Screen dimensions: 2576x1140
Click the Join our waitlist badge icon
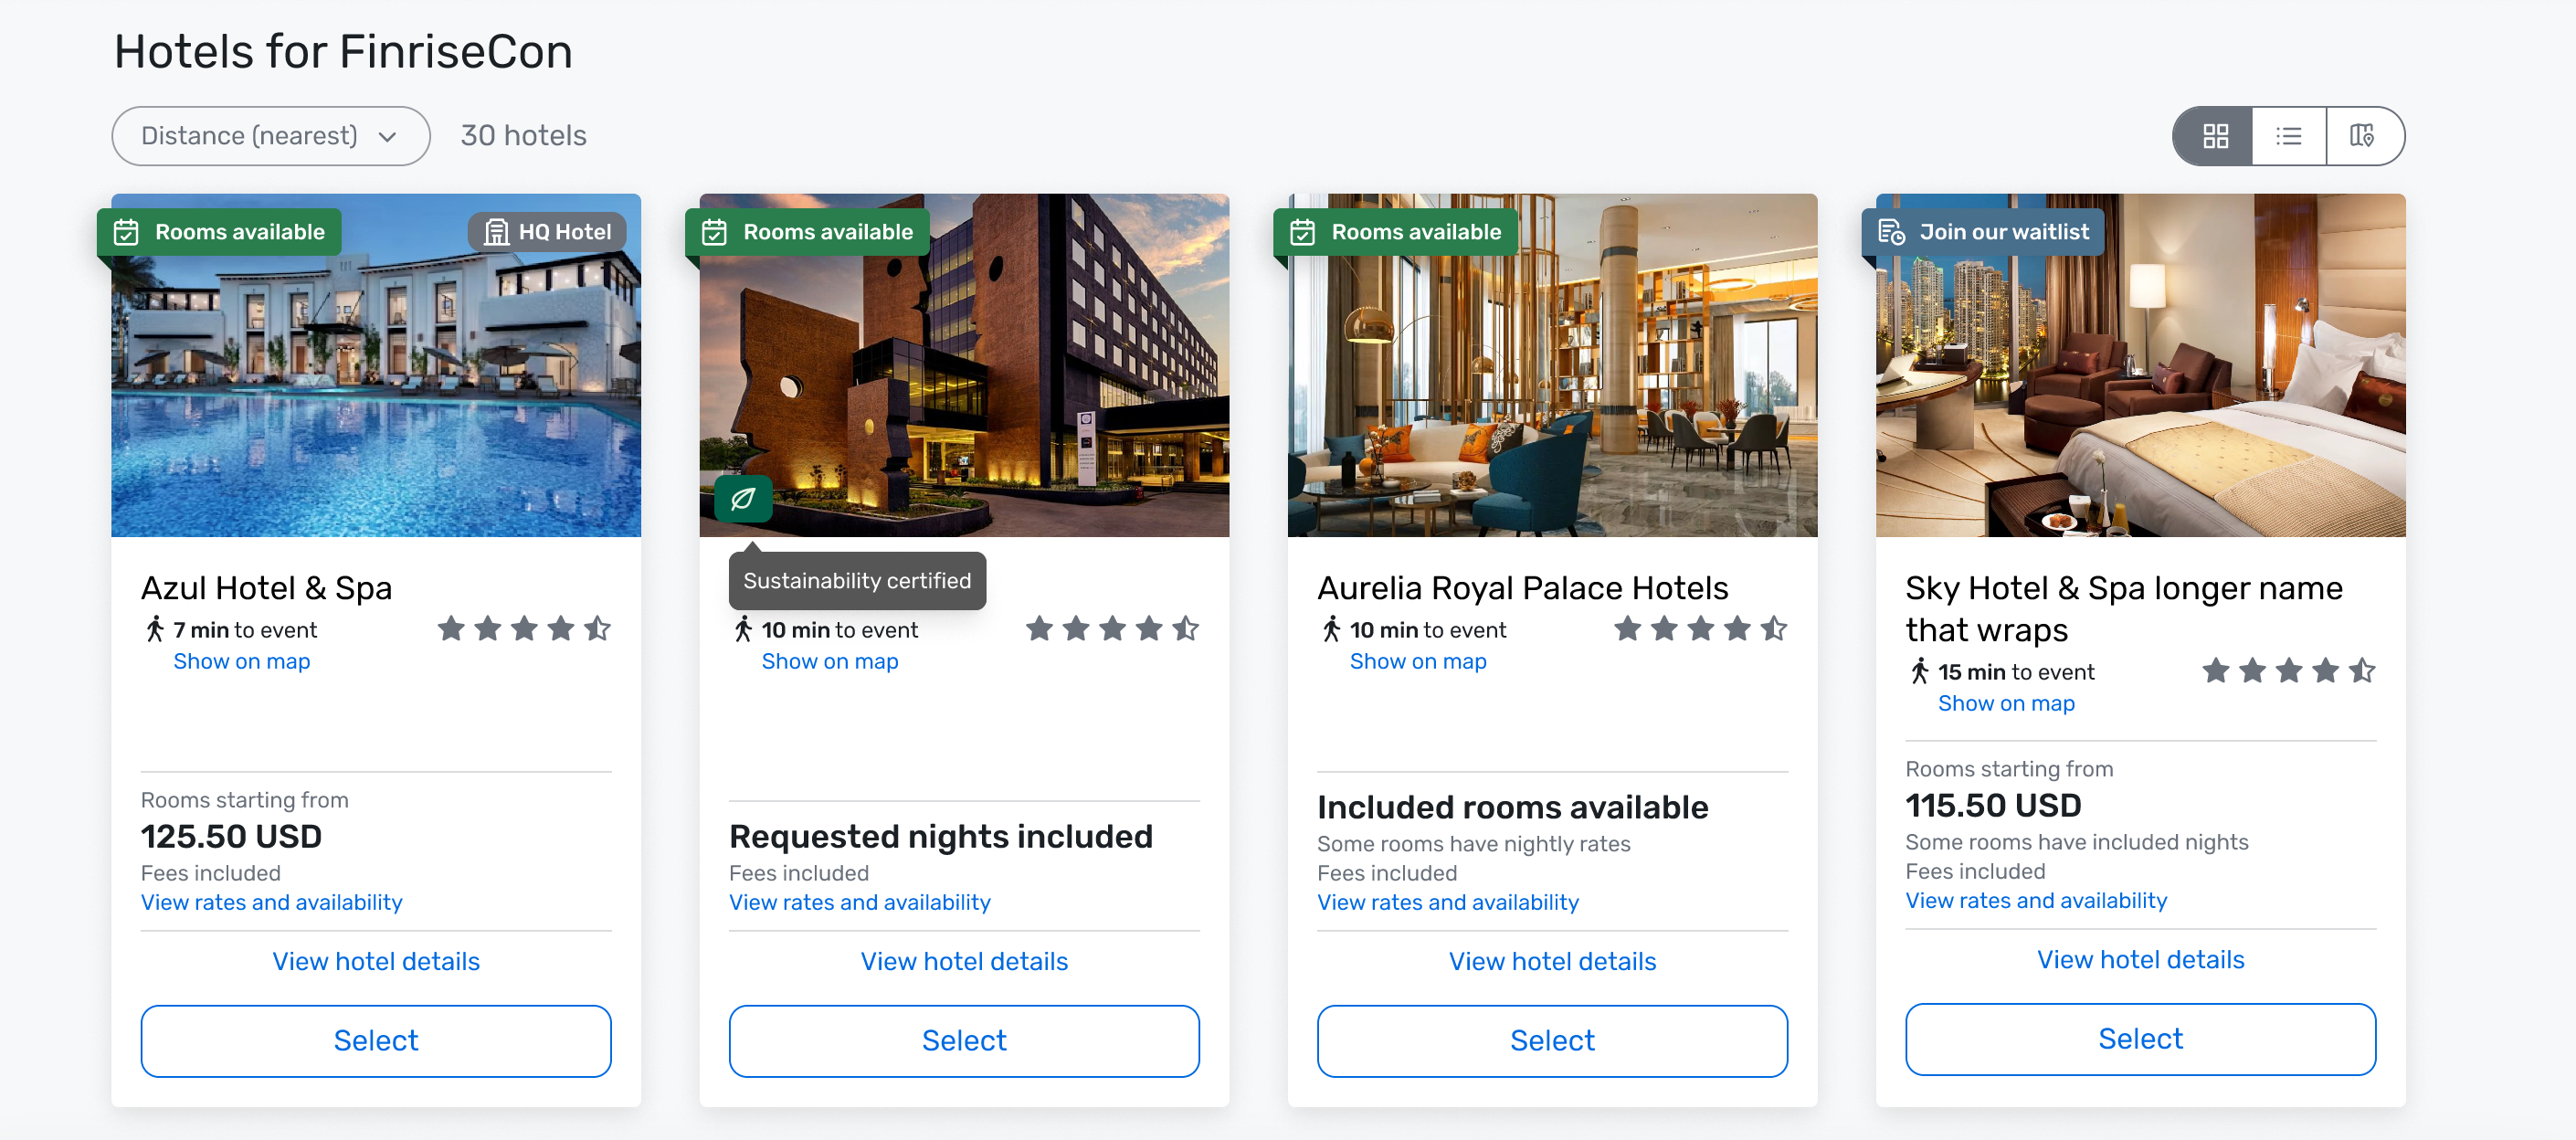point(1890,232)
